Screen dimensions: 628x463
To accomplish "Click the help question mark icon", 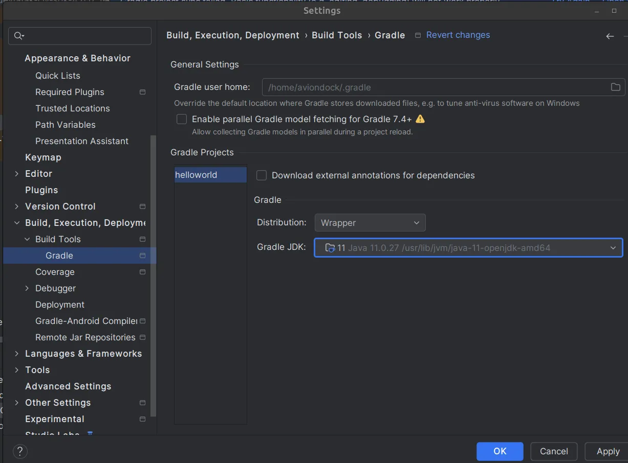I will click(x=19, y=451).
